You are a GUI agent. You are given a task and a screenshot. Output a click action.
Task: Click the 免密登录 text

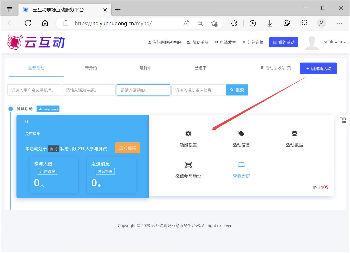click(x=33, y=134)
